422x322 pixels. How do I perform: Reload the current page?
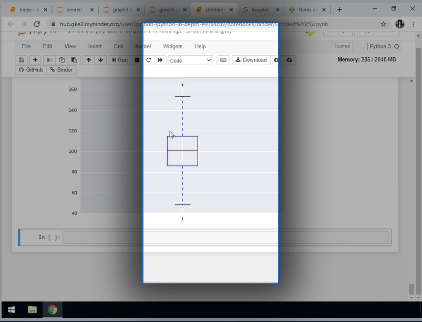click(x=37, y=24)
